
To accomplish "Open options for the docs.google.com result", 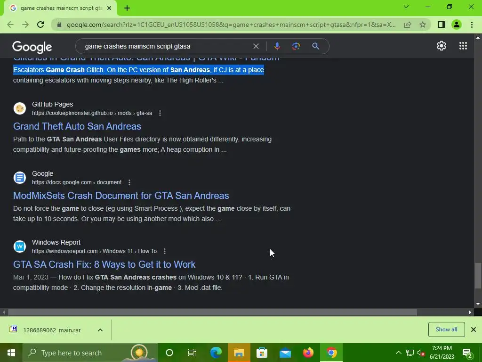I will [129, 182].
